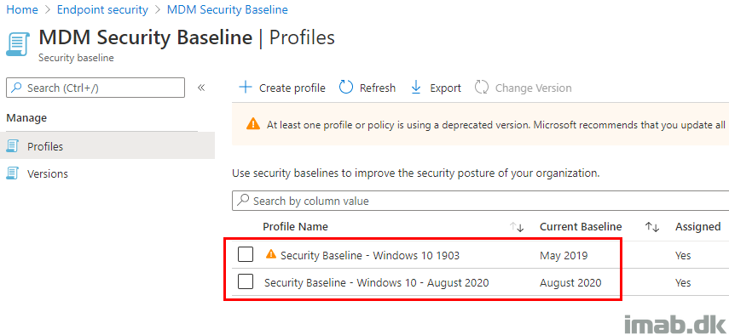Screen dimensions: 729x335
Task: Click the warning triangle in deprecated version banner
Action: click(253, 123)
